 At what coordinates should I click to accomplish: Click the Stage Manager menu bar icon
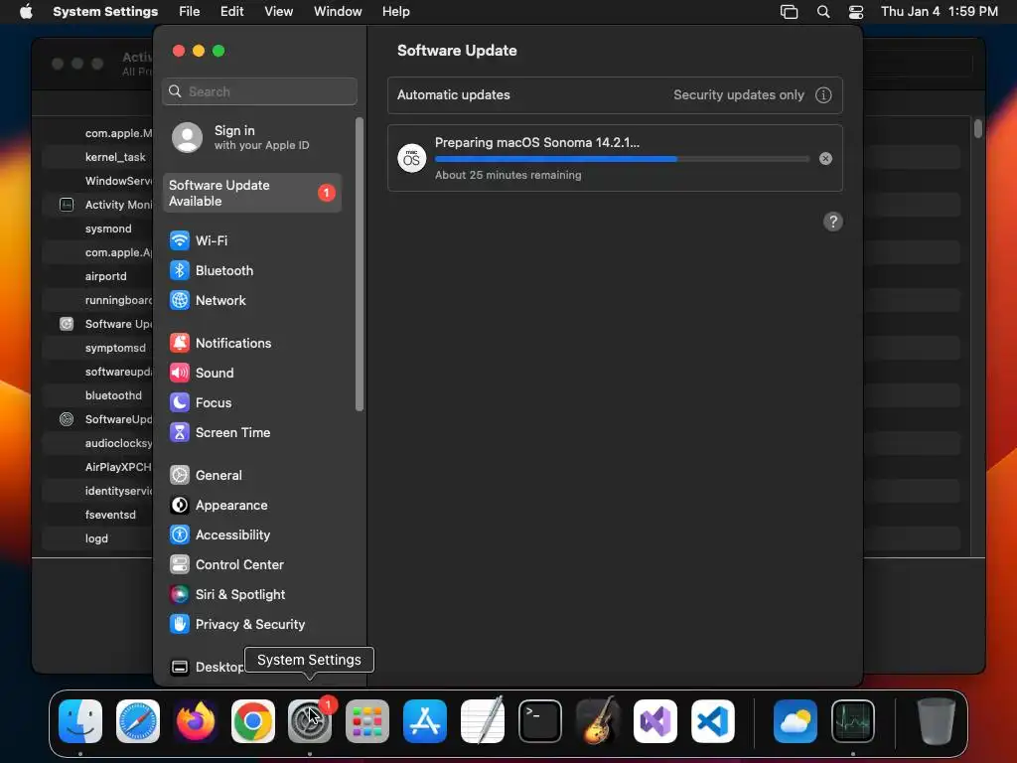point(789,12)
